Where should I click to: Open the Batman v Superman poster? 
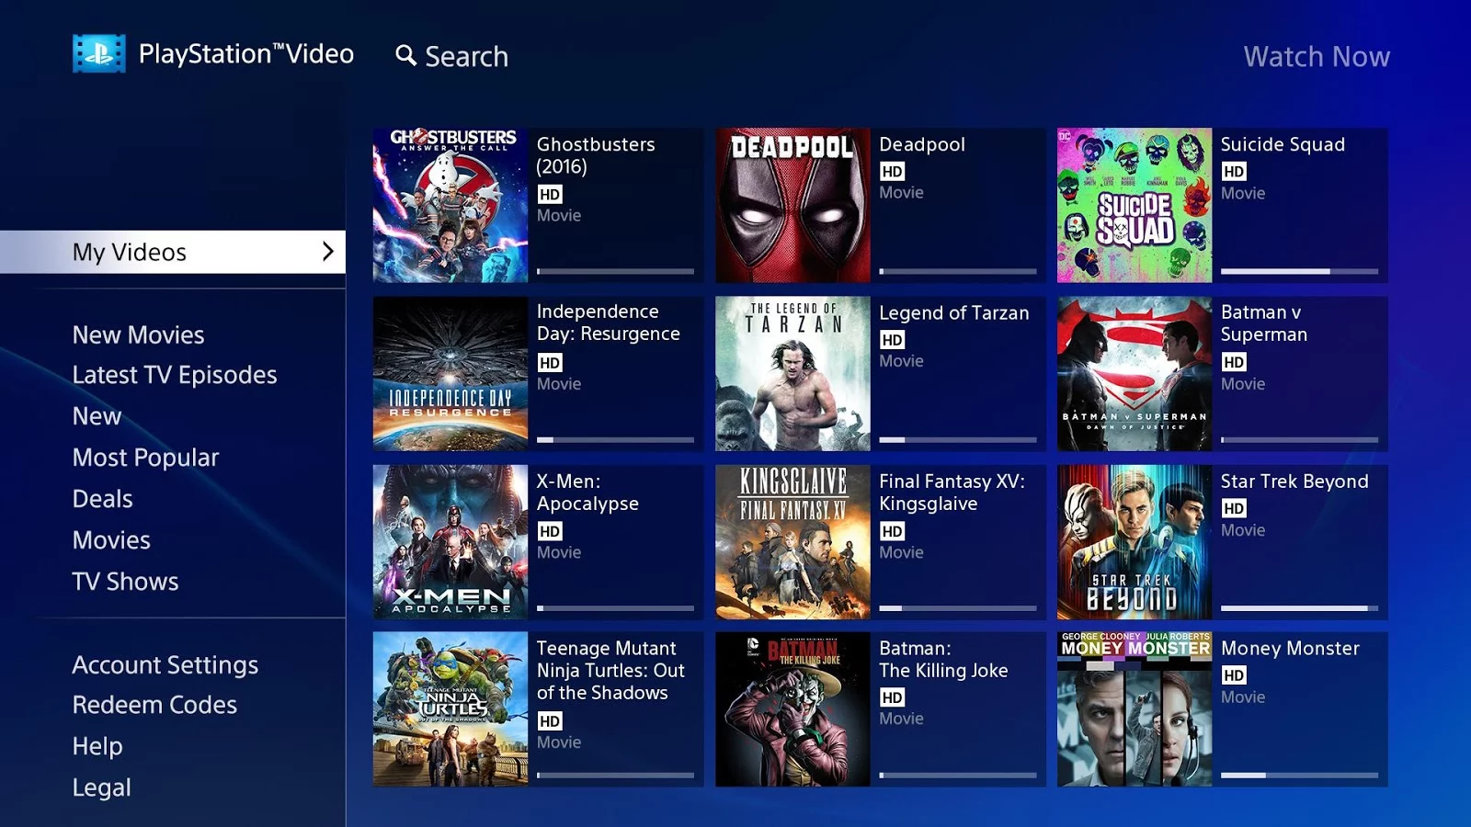tap(1135, 373)
